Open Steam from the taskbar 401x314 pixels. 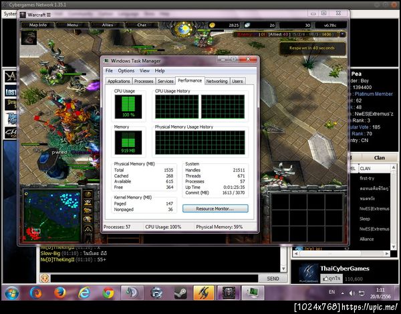(180, 293)
